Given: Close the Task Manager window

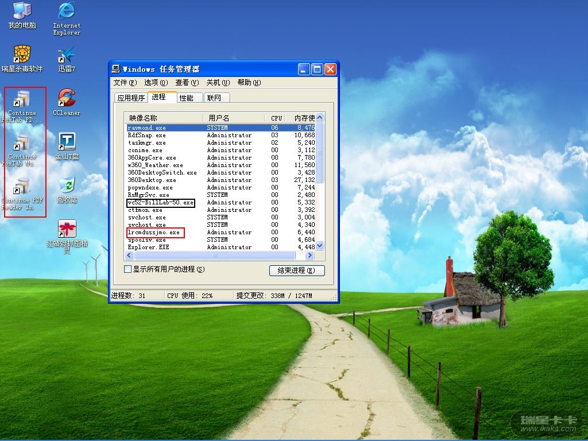Looking at the screenshot, I should [x=330, y=69].
